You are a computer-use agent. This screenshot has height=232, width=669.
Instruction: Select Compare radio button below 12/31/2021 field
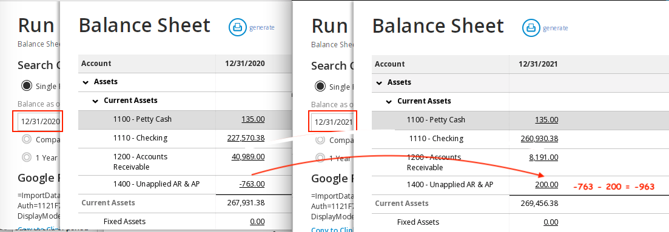(320, 139)
